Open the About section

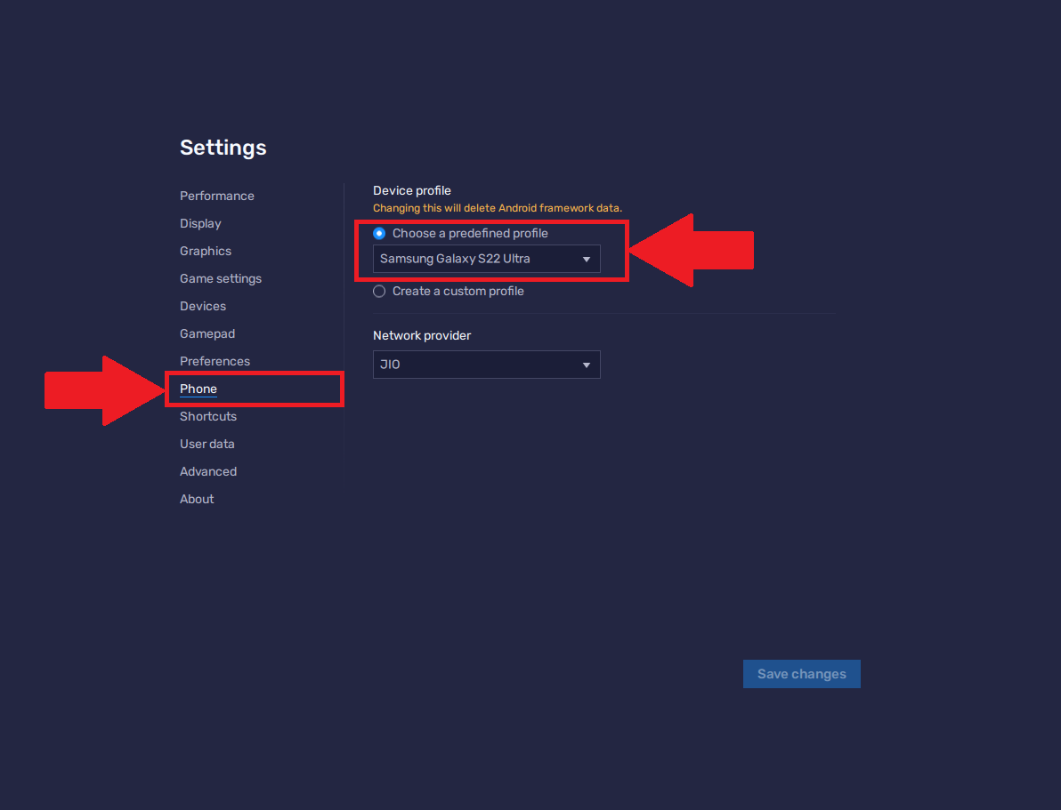coord(197,499)
